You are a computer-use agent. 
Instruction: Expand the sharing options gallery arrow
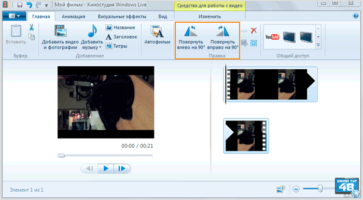click(x=318, y=45)
